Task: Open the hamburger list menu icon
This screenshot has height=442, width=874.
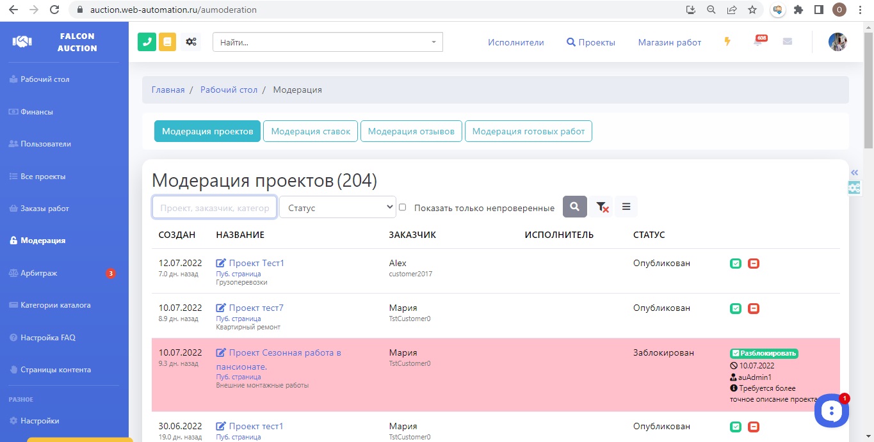Action: pyautogui.click(x=626, y=207)
